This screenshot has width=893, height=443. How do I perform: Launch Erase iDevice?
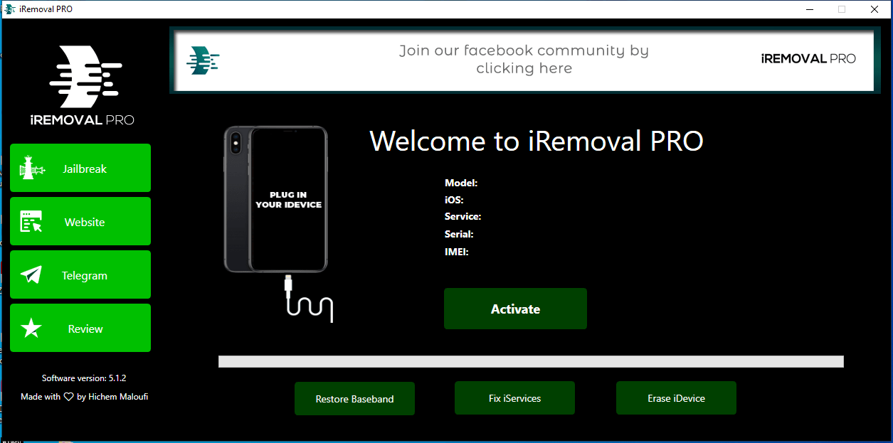point(676,397)
